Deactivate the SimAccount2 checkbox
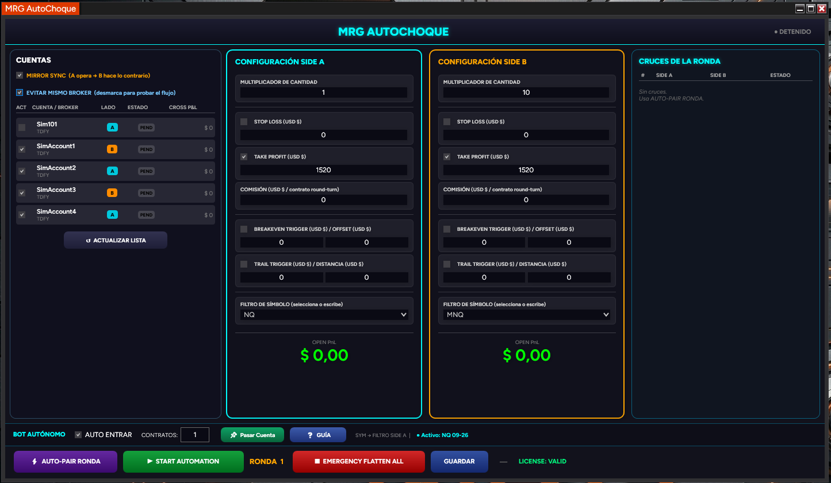831x483 pixels. tap(22, 171)
